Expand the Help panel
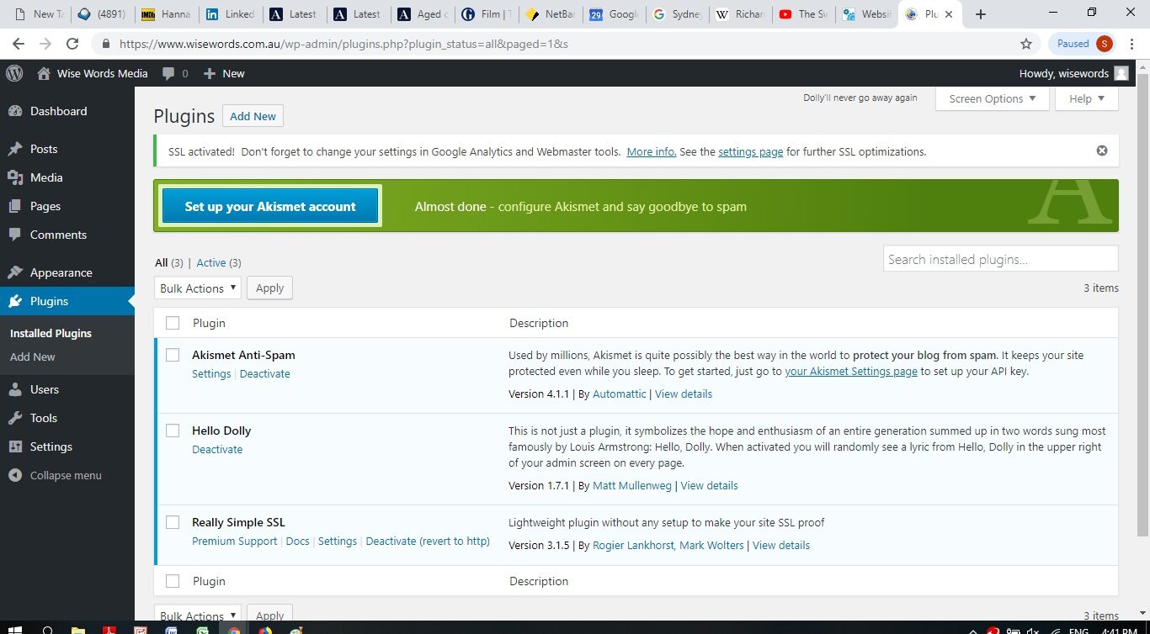The image size is (1150, 634). pyautogui.click(x=1087, y=98)
